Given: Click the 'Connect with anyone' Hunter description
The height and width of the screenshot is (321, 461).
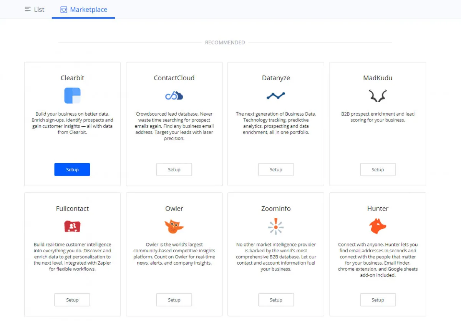Looking at the screenshot, I should [x=378, y=260].
